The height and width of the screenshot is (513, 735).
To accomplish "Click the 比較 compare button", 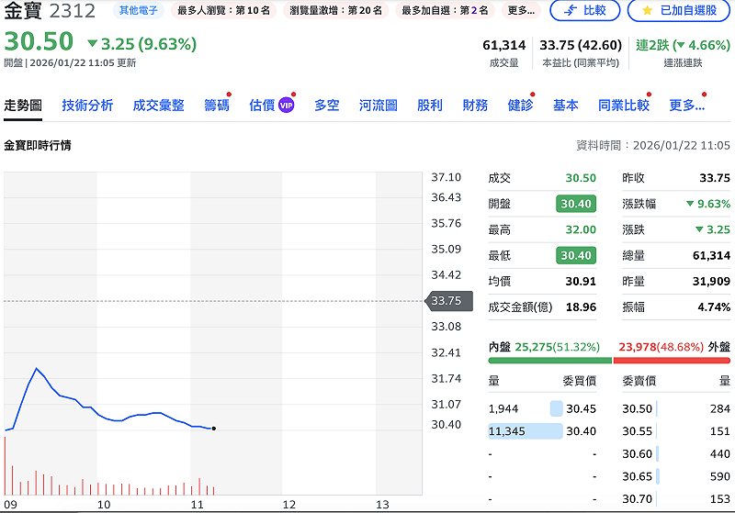I will coord(584,11).
